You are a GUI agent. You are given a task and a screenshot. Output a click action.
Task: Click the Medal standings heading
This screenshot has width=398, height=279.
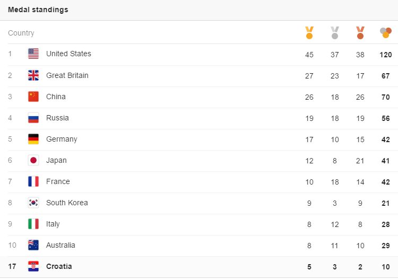coord(38,10)
